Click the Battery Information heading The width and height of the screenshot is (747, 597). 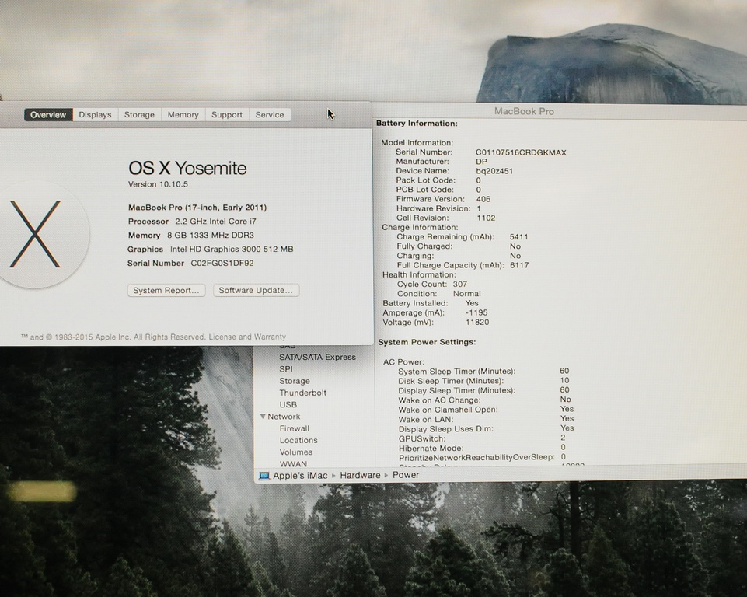pos(417,124)
